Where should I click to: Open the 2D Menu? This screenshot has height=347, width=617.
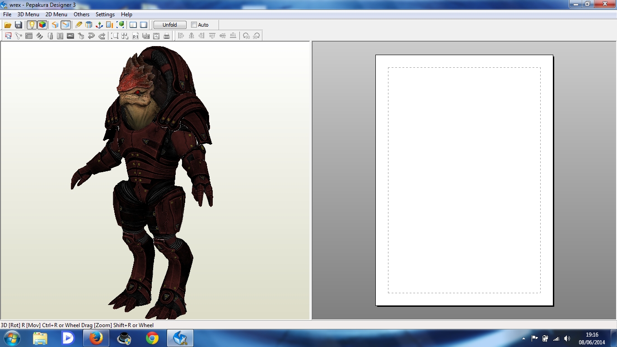click(56, 14)
